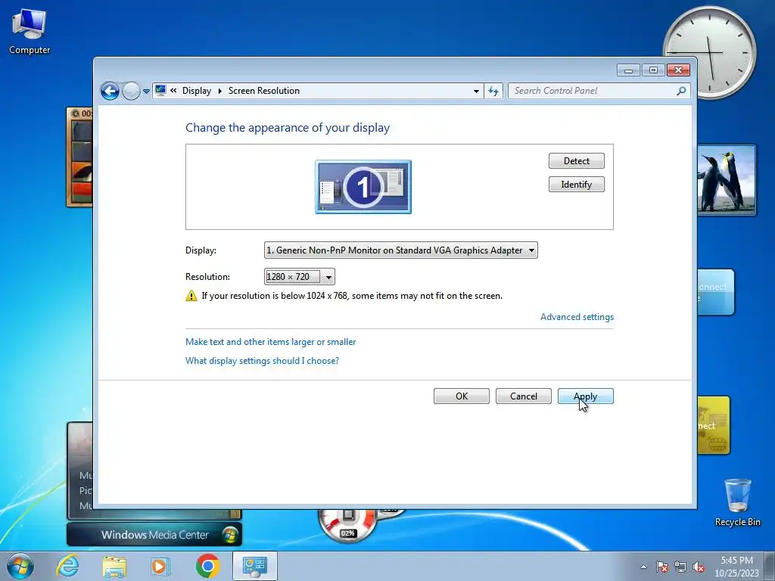The width and height of the screenshot is (775, 581).
Task: Click the yellow sticky note gadget
Action: pyautogui.click(x=714, y=425)
